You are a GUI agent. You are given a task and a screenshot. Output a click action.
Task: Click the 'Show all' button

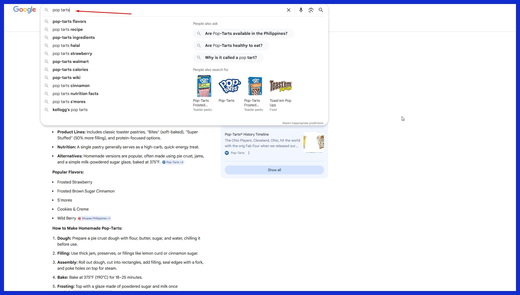tap(274, 170)
